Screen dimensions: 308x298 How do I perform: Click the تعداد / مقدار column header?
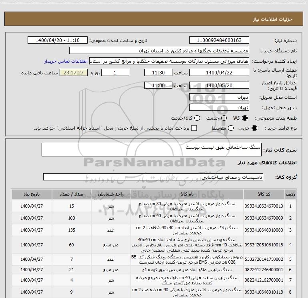pos(72,194)
